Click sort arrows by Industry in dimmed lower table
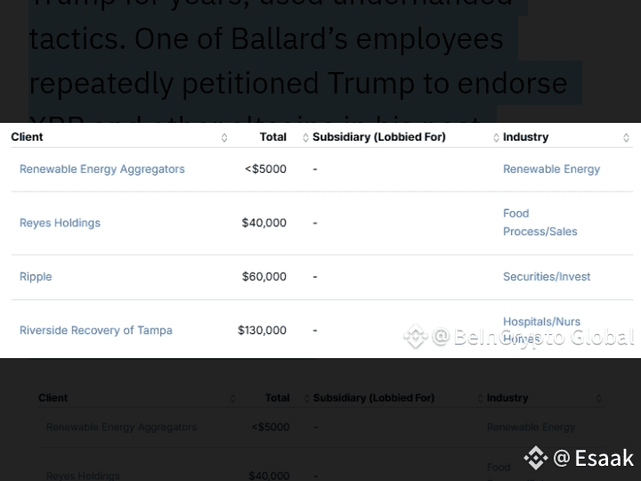This screenshot has height=481, width=641. (599, 398)
